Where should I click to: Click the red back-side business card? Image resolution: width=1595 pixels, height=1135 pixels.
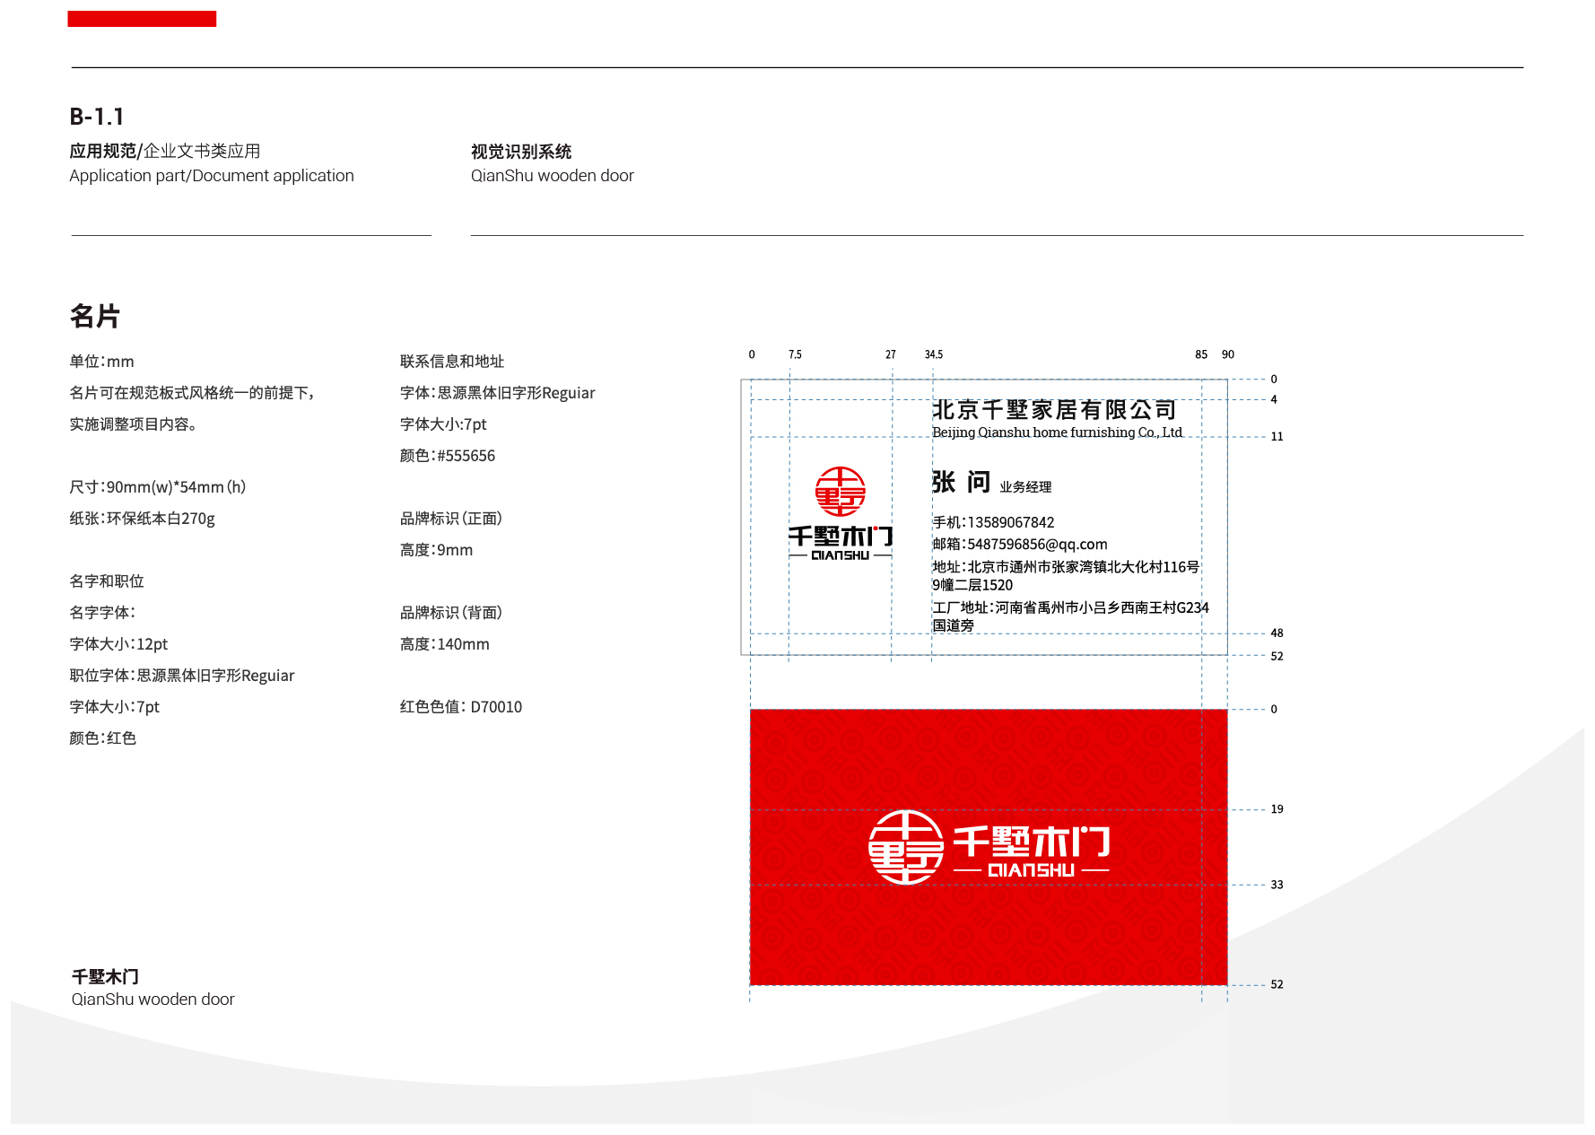988,847
